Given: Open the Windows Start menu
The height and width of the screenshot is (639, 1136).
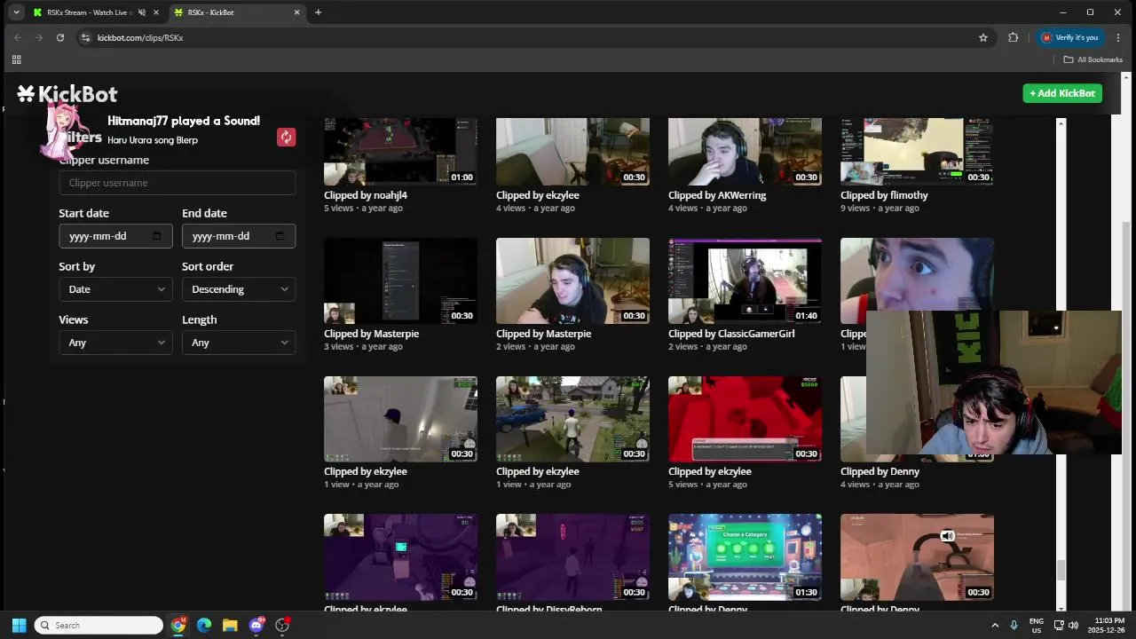Looking at the screenshot, I should [19, 626].
